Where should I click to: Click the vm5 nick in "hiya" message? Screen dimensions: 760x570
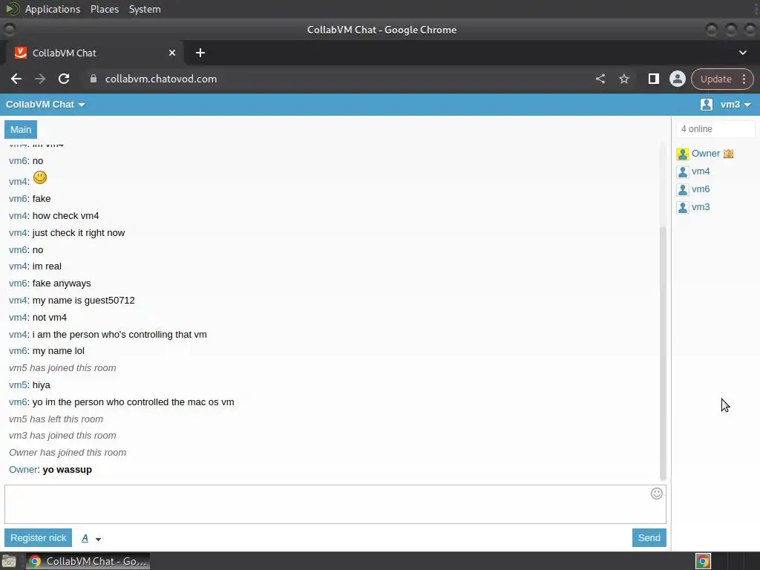(x=18, y=385)
